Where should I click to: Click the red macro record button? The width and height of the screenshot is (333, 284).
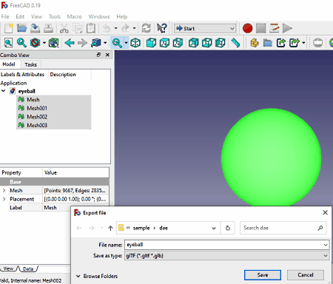coord(247,28)
